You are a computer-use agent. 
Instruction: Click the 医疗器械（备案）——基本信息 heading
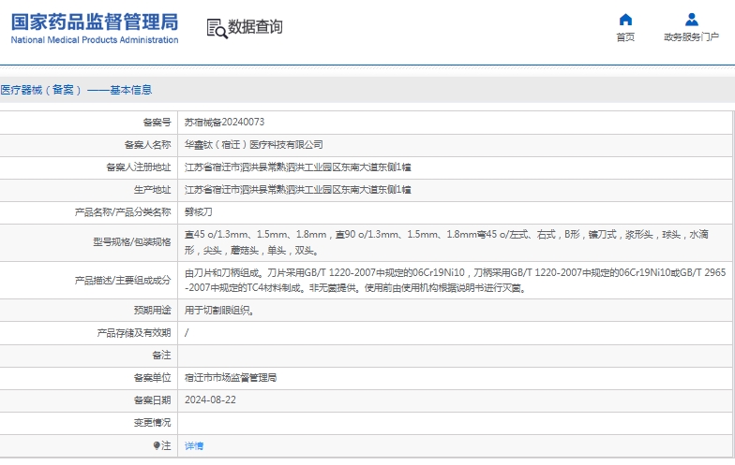coord(76,90)
